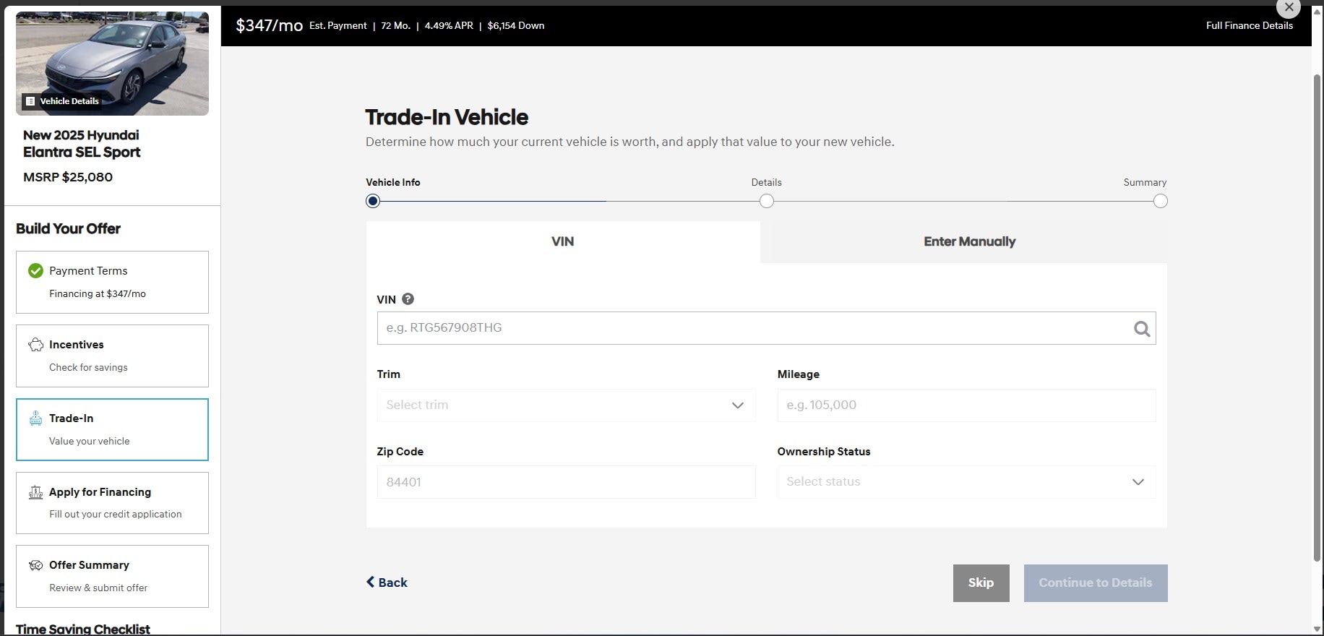Click the Trade-In car icon in sidebar
The image size is (1324, 636).
click(x=35, y=418)
